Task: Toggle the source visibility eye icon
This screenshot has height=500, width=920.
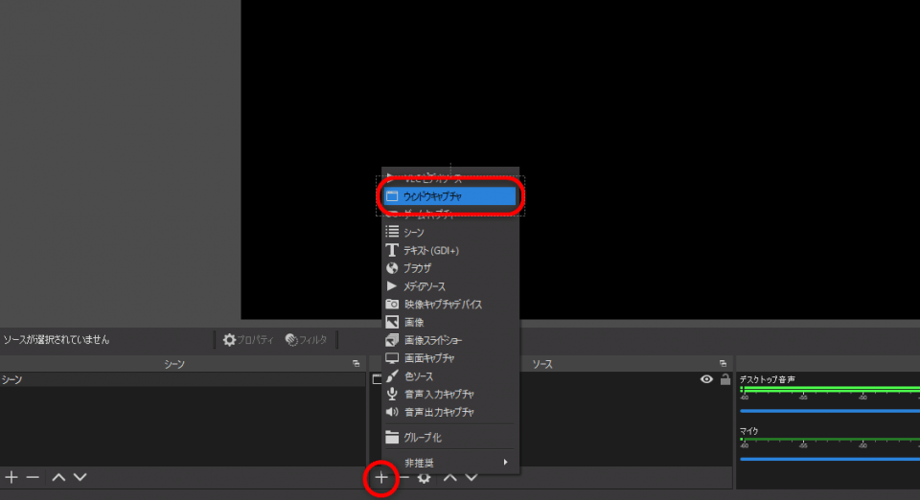Action: click(706, 379)
